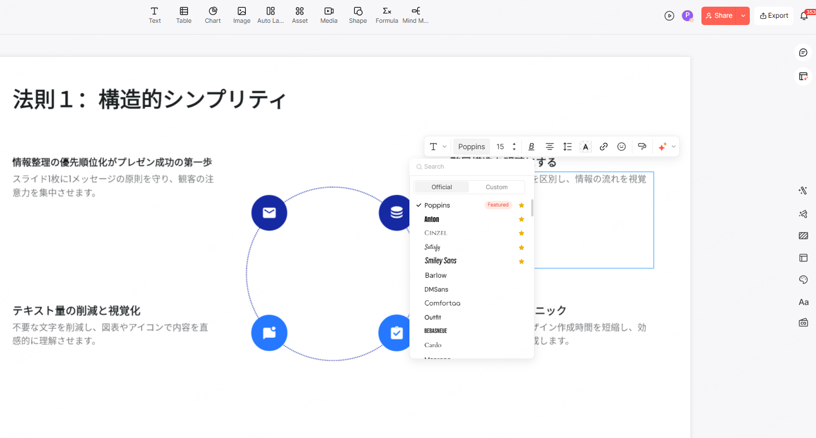Click the Export button
The image size is (816, 438).
point(774,16)
